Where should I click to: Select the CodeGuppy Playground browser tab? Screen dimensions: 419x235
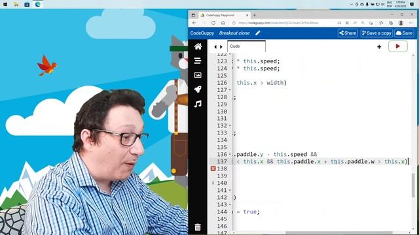(x=225, y=15)
